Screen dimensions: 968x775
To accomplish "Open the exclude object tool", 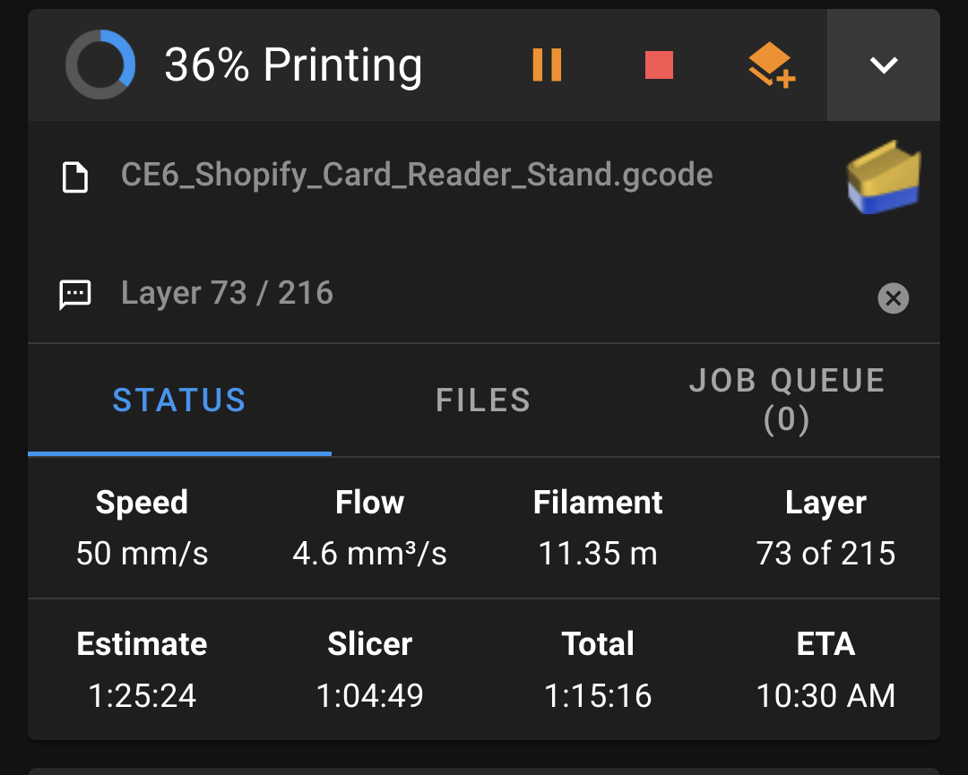I will [x=771, y=65].
